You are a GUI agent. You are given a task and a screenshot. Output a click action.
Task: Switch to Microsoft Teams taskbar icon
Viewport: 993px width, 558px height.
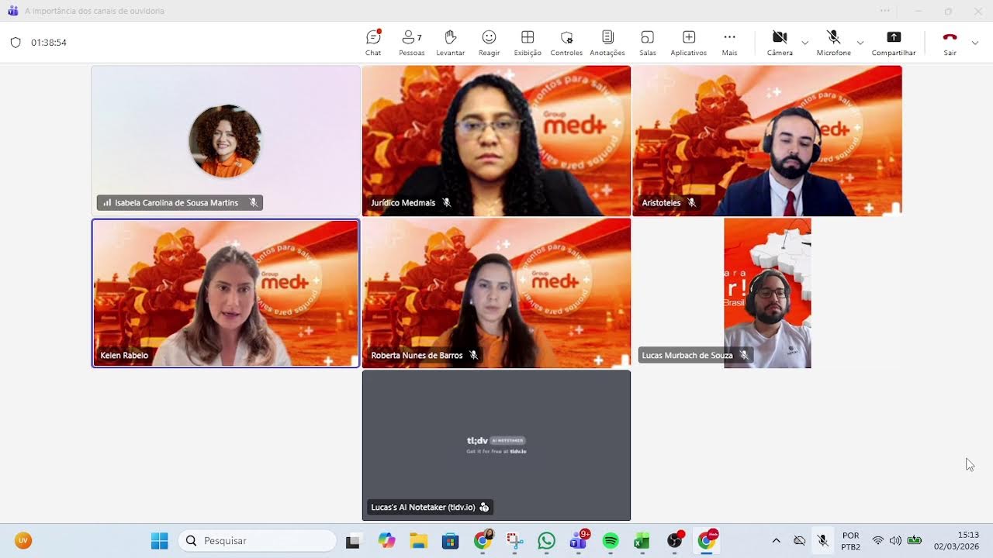[579, 541]
